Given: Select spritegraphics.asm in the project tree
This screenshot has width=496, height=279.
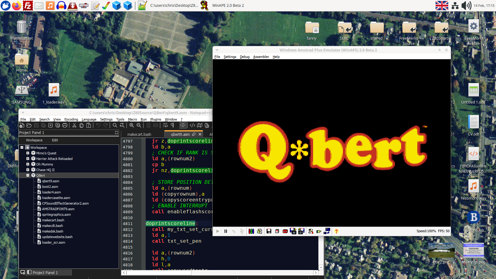Looking at the screenshot, I should (x=56, y=215).
